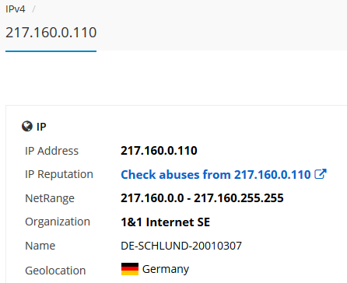Click the Name field label
Viewport: 347px width, 283px height.
coord(40,246)
